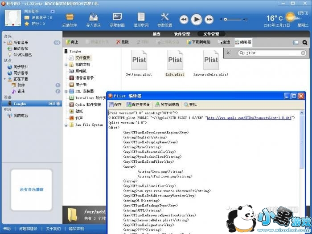This screenshot has height=234, width=312.
Task: Select 我的电台 radio item
Action: [x=18, y=116]
